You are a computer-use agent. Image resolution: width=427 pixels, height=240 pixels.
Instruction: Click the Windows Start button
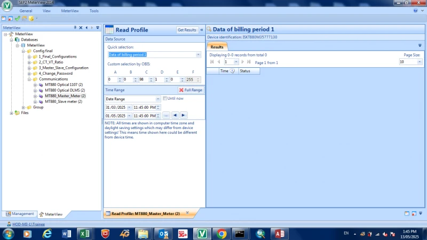[8, 234]
